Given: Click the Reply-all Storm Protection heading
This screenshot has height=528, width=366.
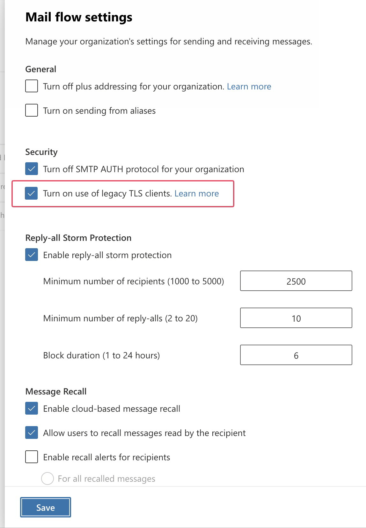Looking at the screenshot, I should click(x=78, y=238).
